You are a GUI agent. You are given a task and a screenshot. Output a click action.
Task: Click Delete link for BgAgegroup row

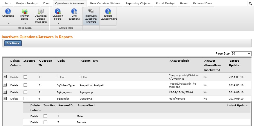(x=15, y=92)
